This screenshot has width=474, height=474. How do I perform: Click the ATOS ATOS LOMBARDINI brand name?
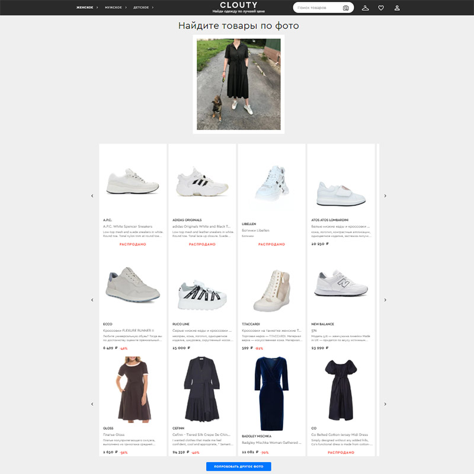[x=330, y=220]
